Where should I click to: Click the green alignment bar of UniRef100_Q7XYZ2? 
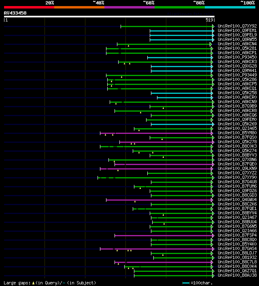coord(179,173)
